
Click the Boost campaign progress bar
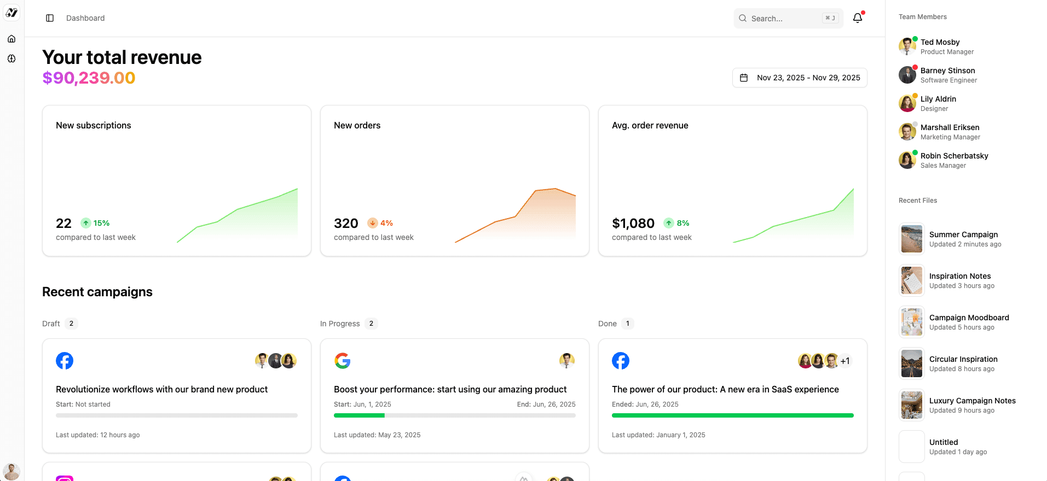tap(454, 415)
